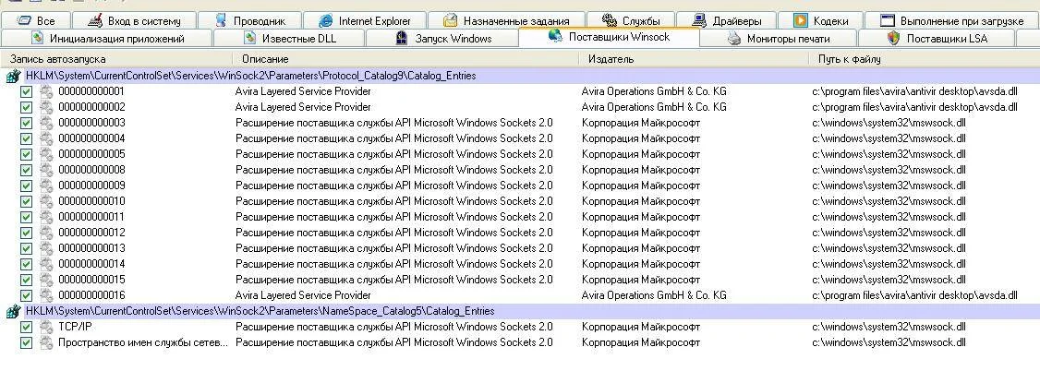Click gear icon of entry 000000000008

[x=46, y=170]
